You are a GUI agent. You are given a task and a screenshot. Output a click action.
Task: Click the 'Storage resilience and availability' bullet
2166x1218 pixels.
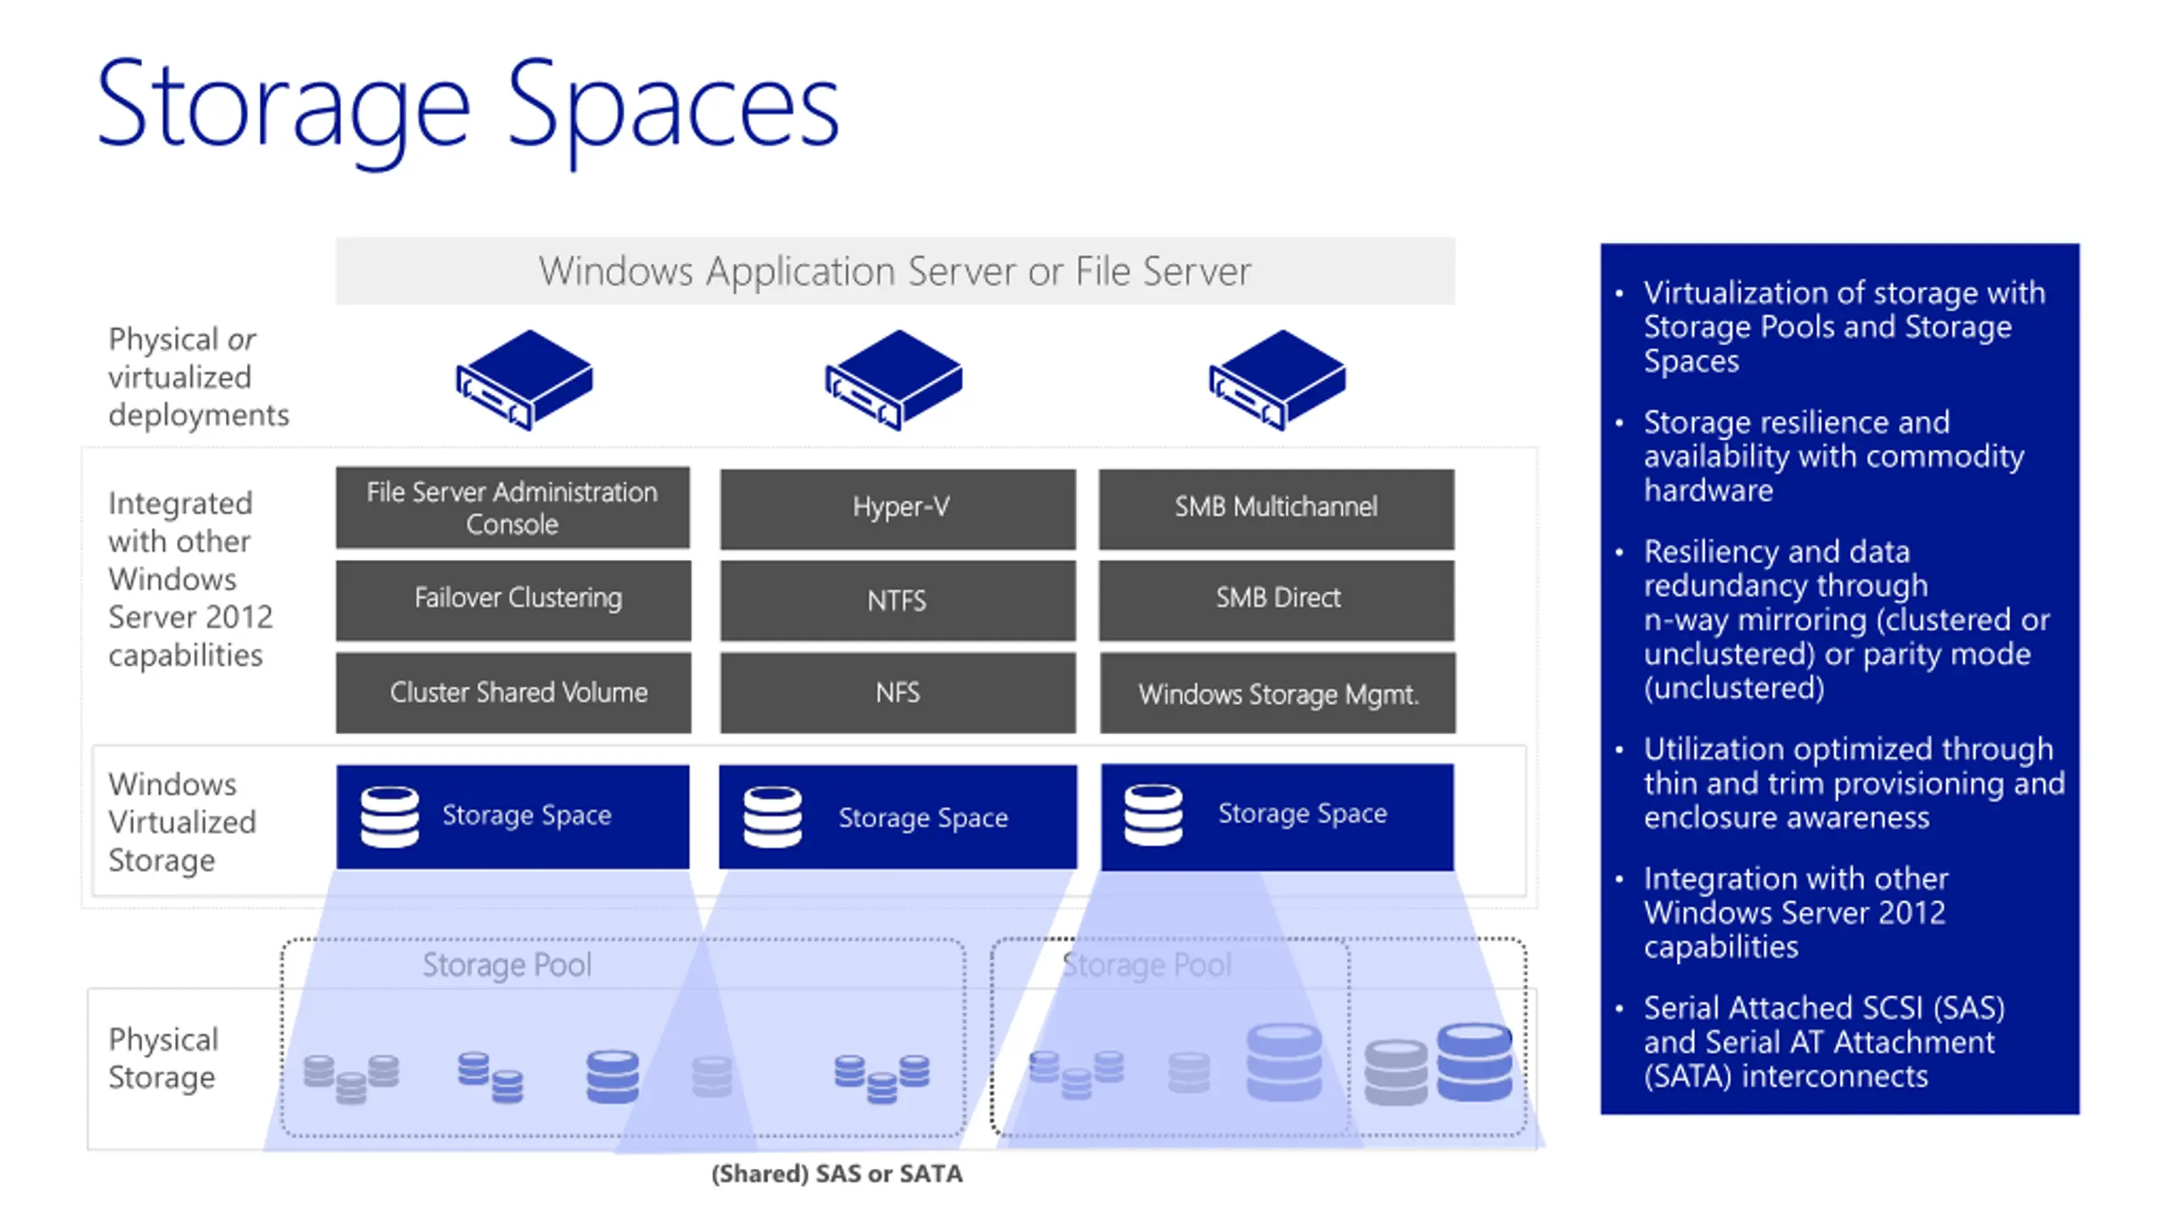click(1833, 456)
